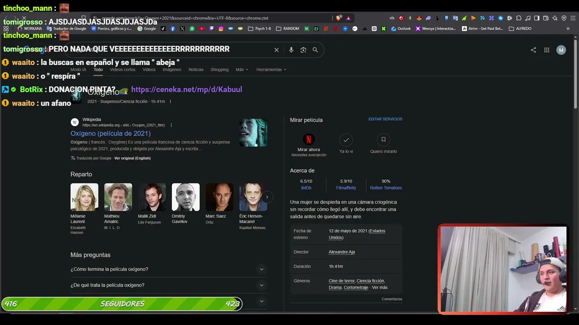This screenshot has height=325, width=579.
Task: Expand ¿Cómo termina la película oxígeno?
Action: (x=169, y=269)
